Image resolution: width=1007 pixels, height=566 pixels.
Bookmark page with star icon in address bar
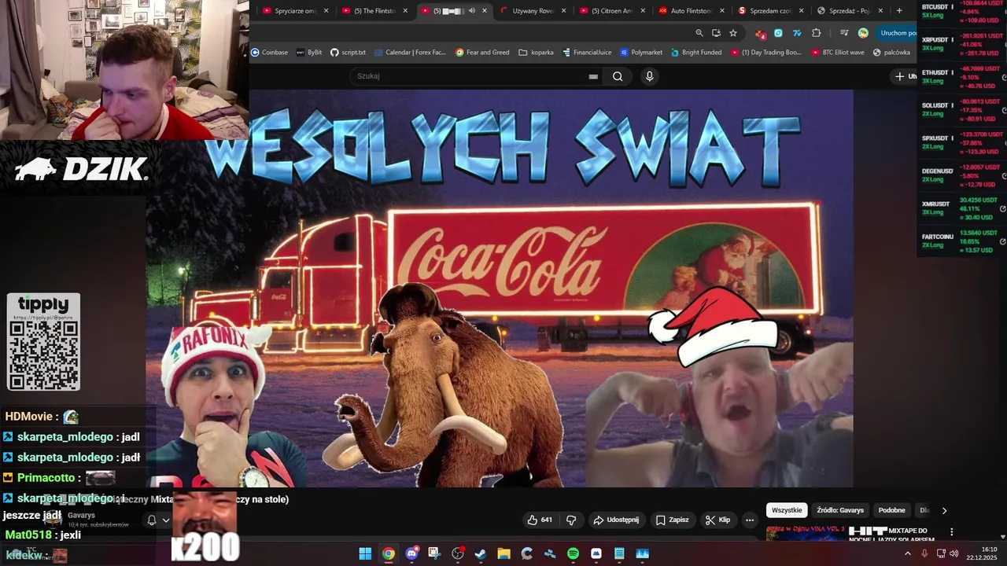coord(733,33)
